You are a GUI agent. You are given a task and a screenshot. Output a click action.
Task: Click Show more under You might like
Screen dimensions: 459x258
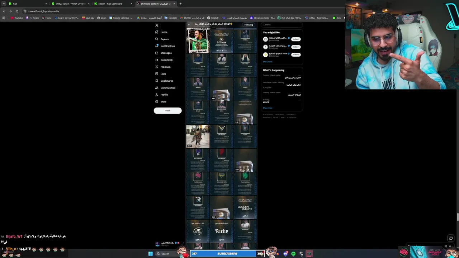click(x=268, y=62)
